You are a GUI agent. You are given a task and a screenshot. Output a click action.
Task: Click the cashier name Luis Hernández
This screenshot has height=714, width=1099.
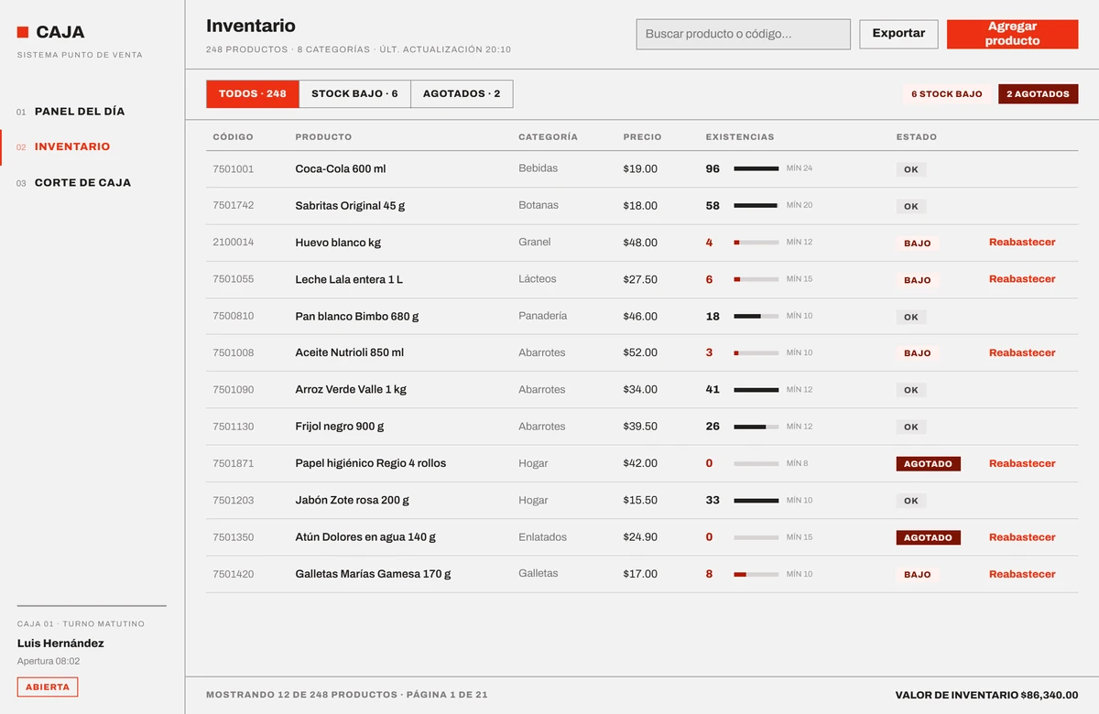click(x=60, y=644)
